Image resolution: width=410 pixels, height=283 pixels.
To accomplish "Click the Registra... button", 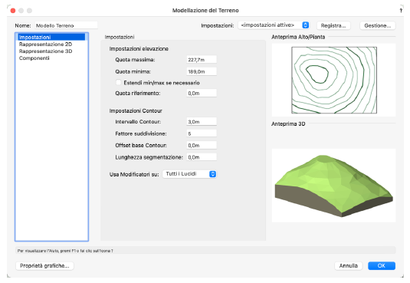I will point(333,25).
